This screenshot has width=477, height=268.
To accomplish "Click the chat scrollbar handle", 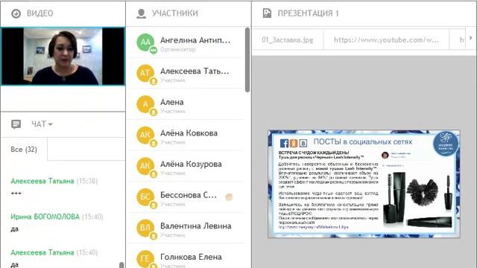I will pos(121,265).
